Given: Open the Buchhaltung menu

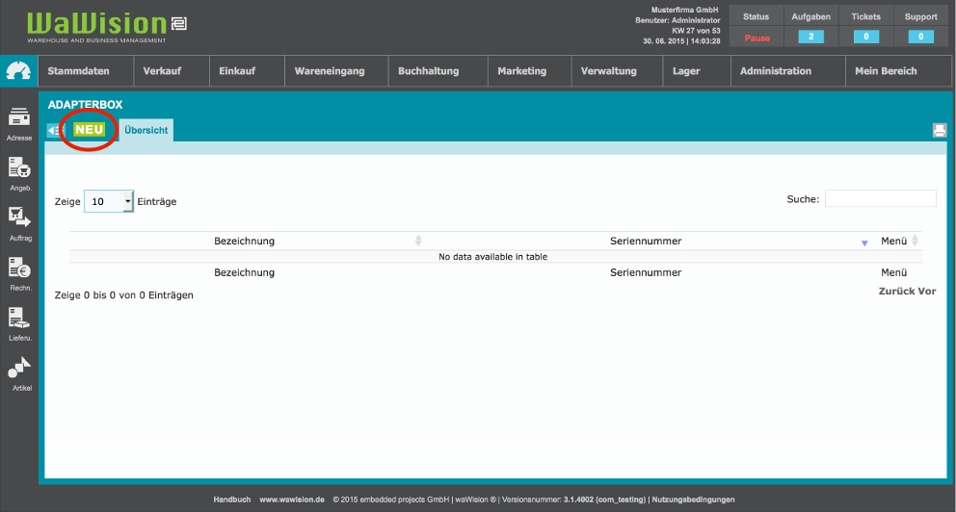Looking at the screenshot, I should click(x=428, y=71).
